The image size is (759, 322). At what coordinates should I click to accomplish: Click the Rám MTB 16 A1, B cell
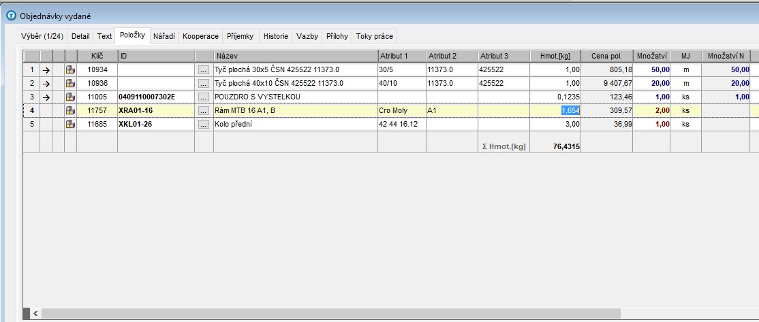point(296,111)
